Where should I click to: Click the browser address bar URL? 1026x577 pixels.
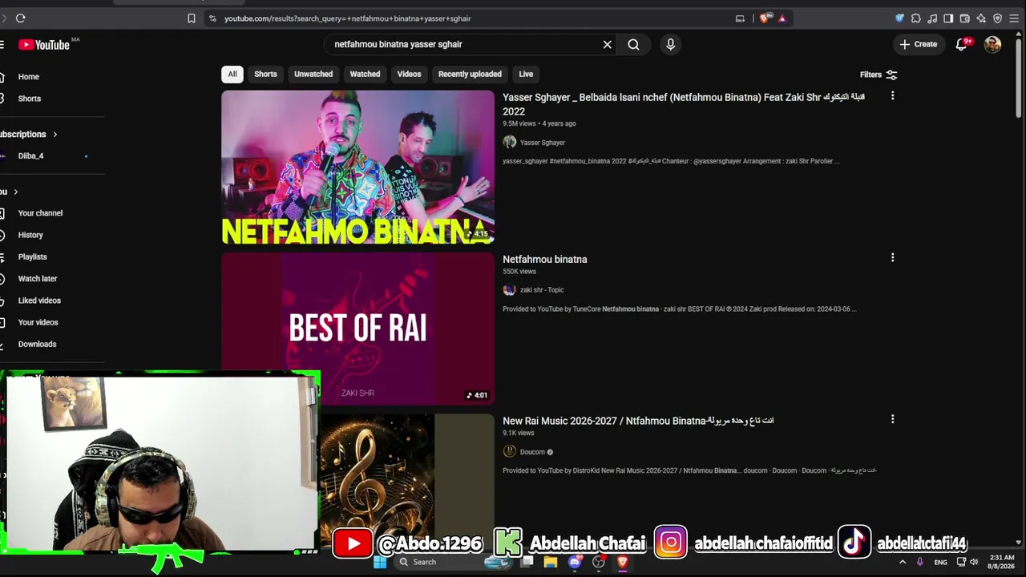pos(347,18)
